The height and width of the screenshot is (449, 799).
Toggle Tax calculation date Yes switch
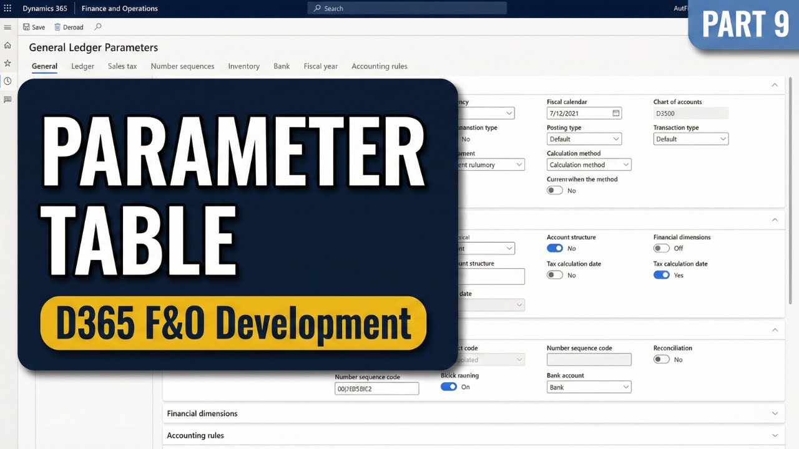662,275
